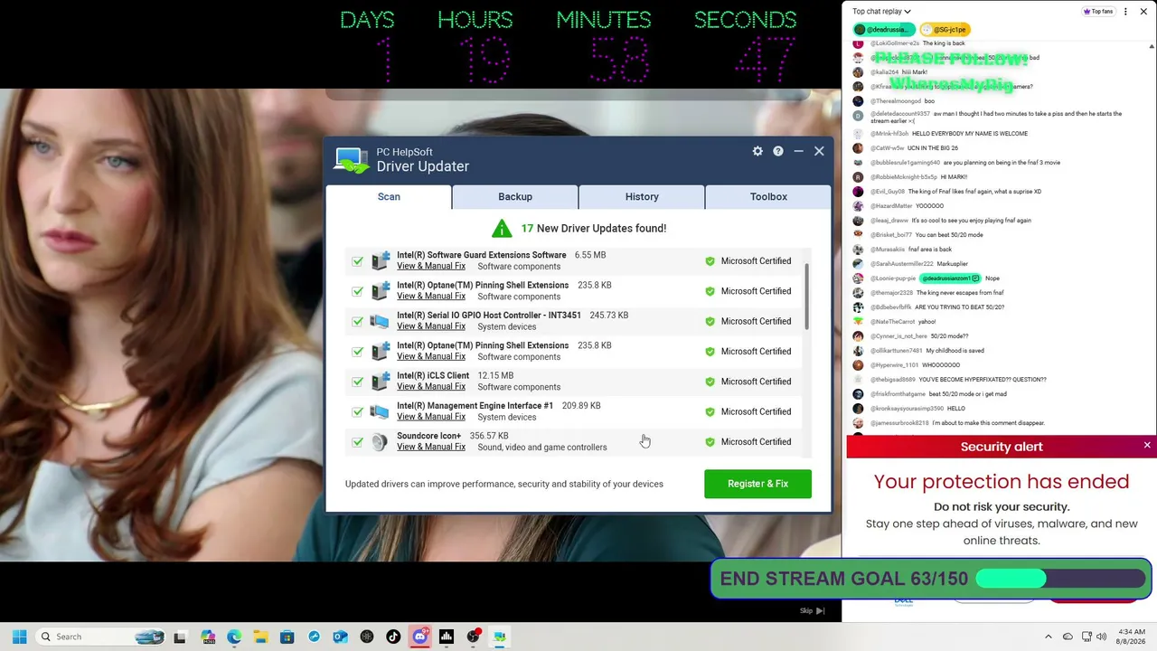
Task: Open TikTok from the taskbar
Action: pyautogui.click(x=393, y=637)
